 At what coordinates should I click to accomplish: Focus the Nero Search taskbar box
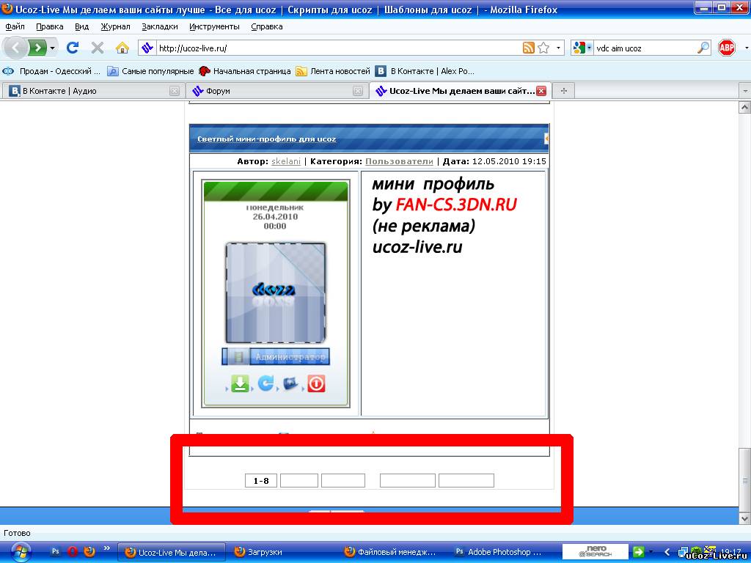click(594, 552)
